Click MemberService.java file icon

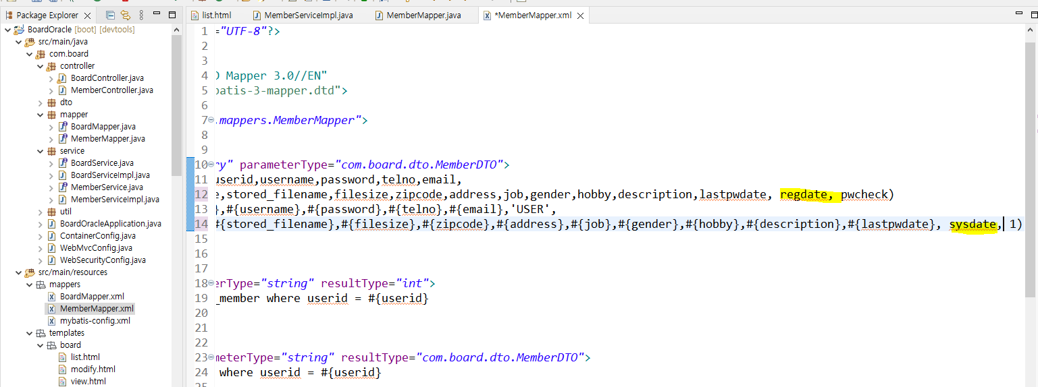click(63, 187)
